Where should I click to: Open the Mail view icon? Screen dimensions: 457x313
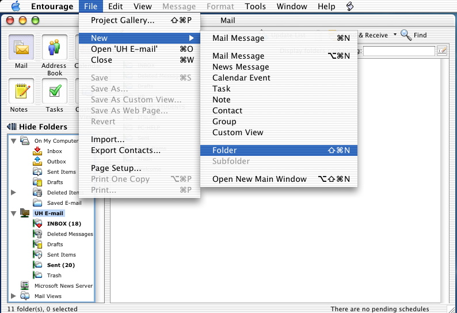[x=21, y=47]
